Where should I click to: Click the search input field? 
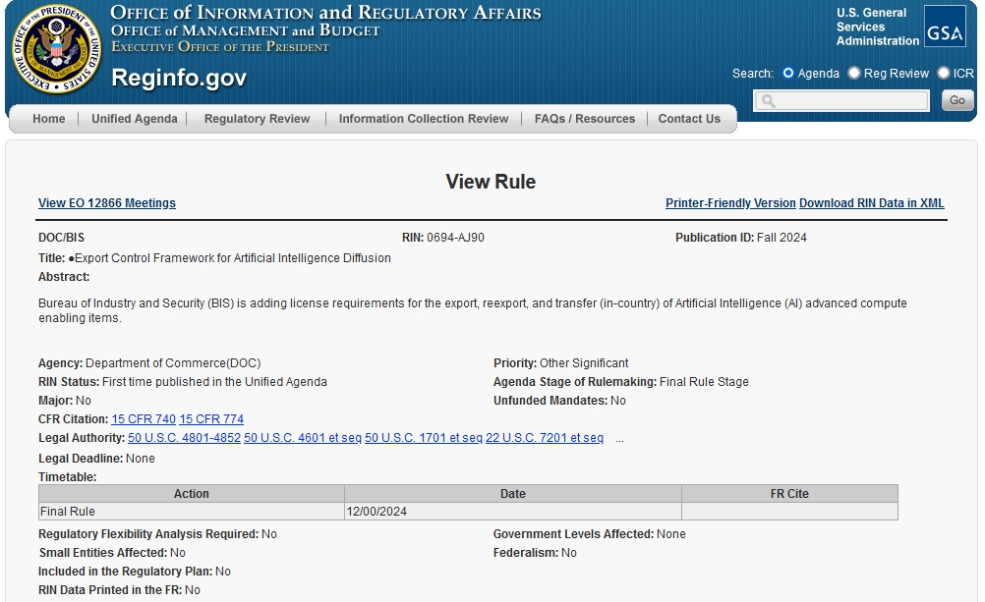tap(841, 100)
